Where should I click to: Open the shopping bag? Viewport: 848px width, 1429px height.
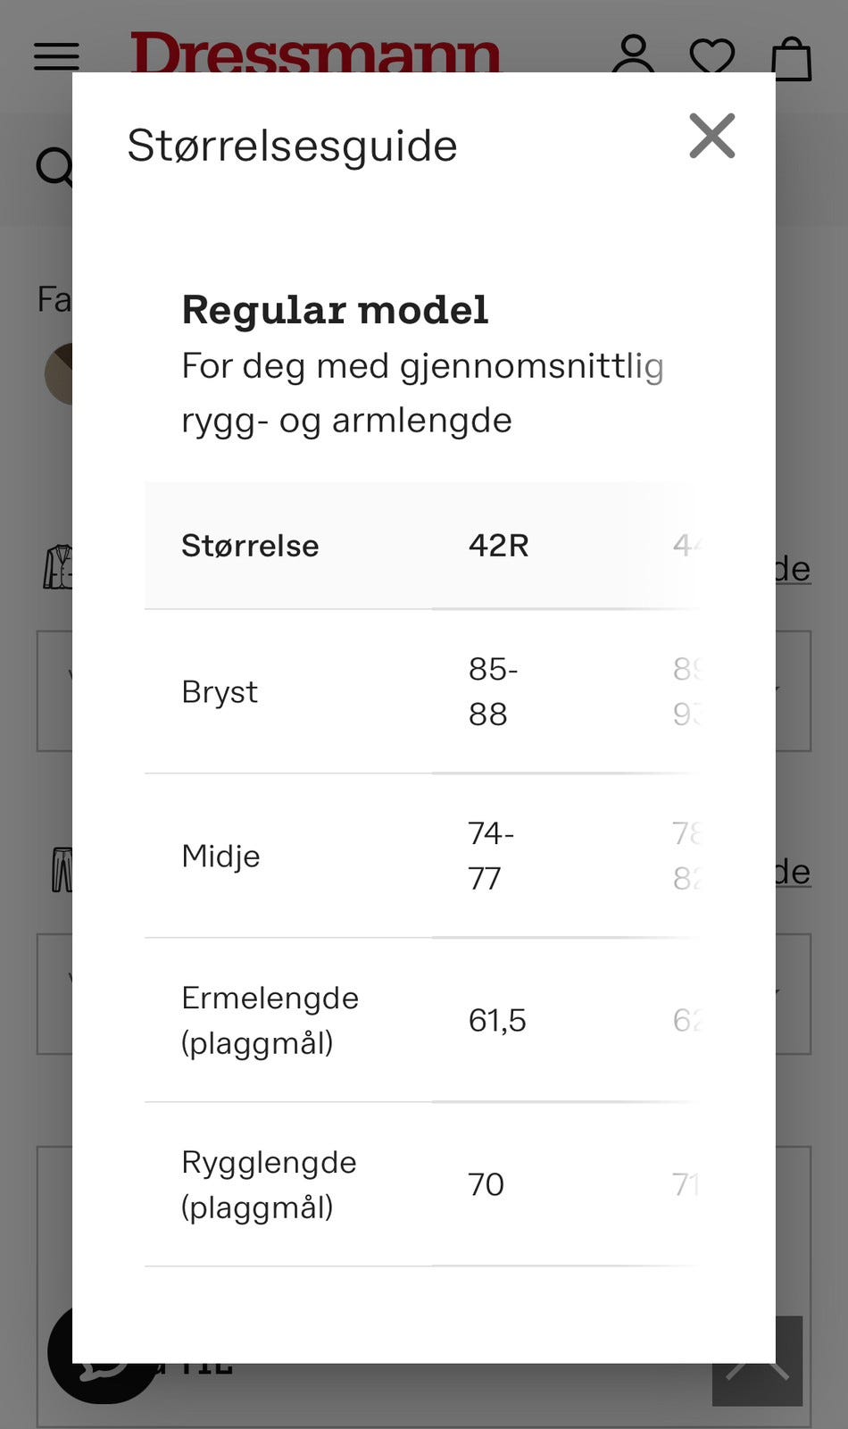791,59
